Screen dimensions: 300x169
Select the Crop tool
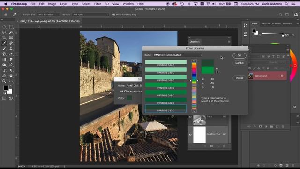(4, 38)
